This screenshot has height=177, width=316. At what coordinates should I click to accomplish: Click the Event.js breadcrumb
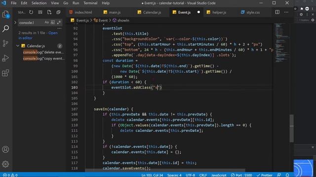(x=82, y=20)
